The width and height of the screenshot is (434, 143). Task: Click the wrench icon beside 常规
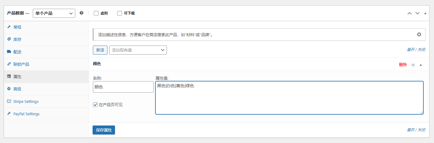(x=9, y=27)
